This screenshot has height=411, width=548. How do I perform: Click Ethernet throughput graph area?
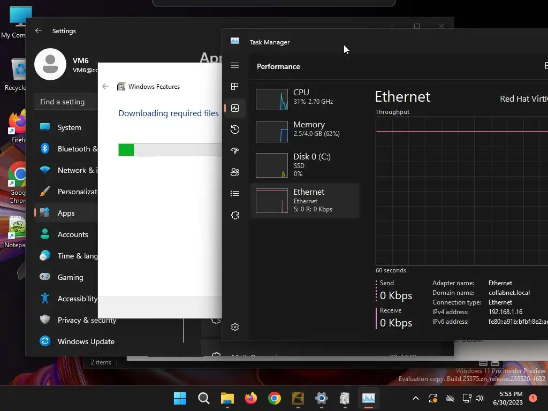(462, 191)
